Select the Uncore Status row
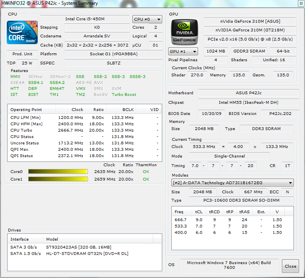This screenshot has height=278, width=305. [85, 143]
